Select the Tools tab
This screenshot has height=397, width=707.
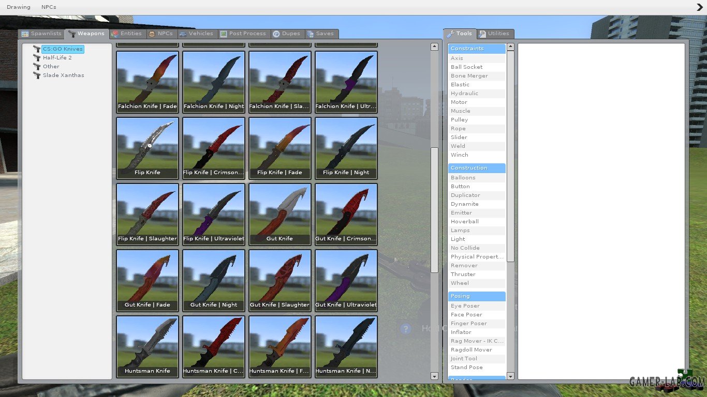pyautogui.click(x=460, y=34)
